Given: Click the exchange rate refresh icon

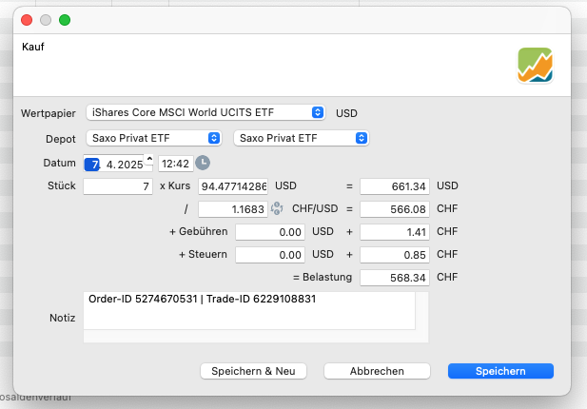Looking at the screenshot, I should coord(277,208).
